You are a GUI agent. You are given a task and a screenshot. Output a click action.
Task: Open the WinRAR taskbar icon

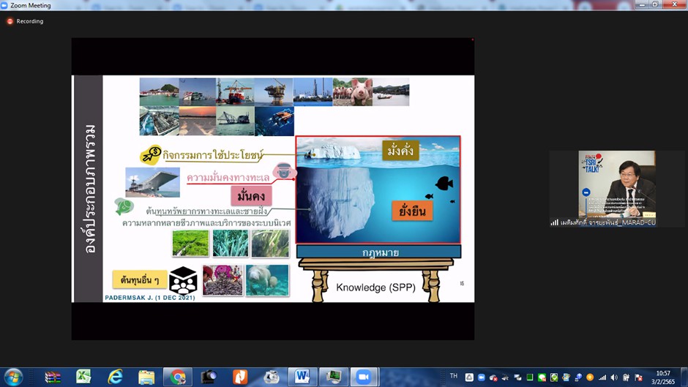coord(52,377)
